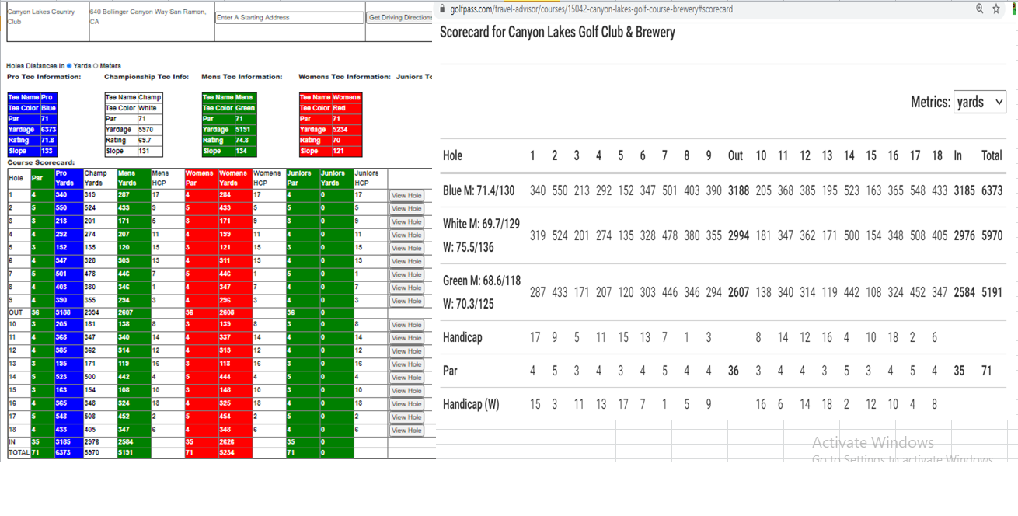1018x516 pixels.
Task: Click the 'Blue M: 71.4/130' row label
Action: point(479,190)
